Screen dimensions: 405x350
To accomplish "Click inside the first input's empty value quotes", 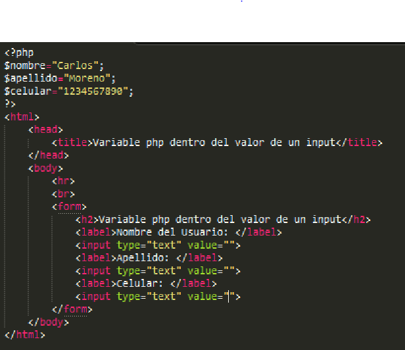I will tap(229, 245).
